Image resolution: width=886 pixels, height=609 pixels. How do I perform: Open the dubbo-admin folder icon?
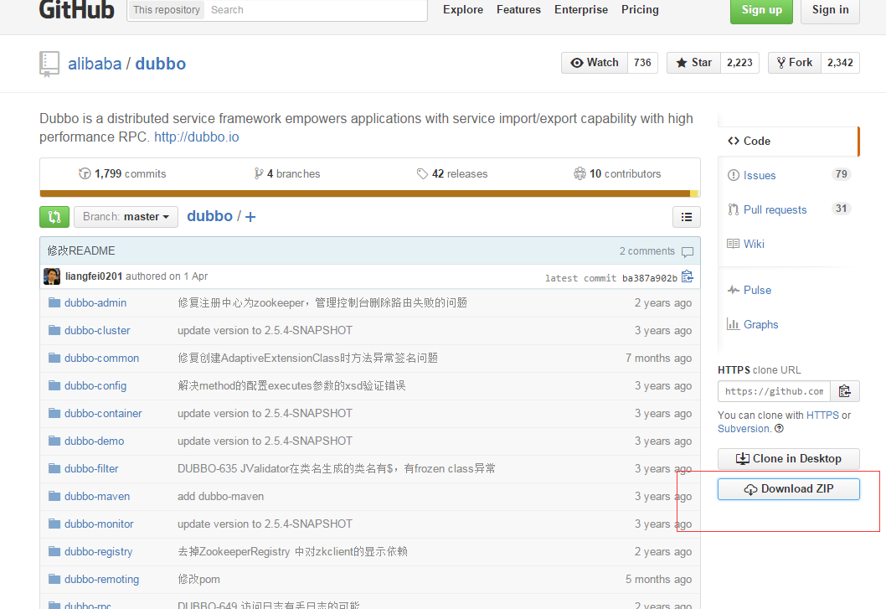[54, 302]
